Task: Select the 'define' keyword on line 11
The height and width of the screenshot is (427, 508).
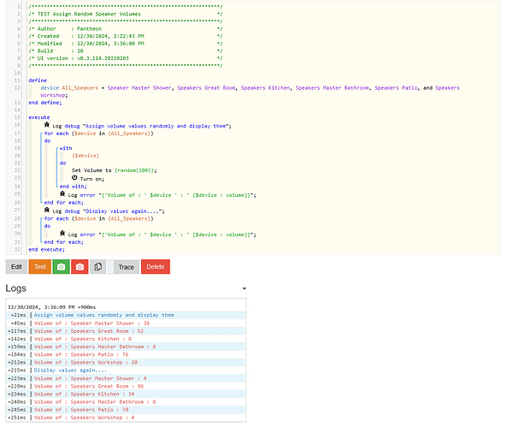Action: (x=38, y=80)
